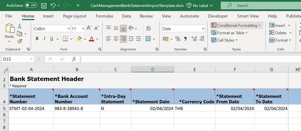Switch to the Insert tab
This screenshot has height=131, width=301.
point(49,16)
